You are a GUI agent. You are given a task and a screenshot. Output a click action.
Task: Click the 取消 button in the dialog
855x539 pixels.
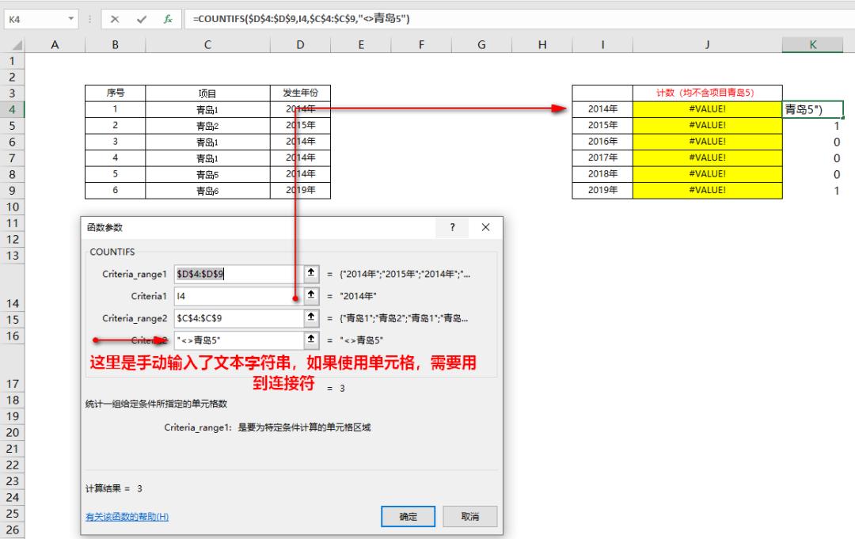coord(469,516)
